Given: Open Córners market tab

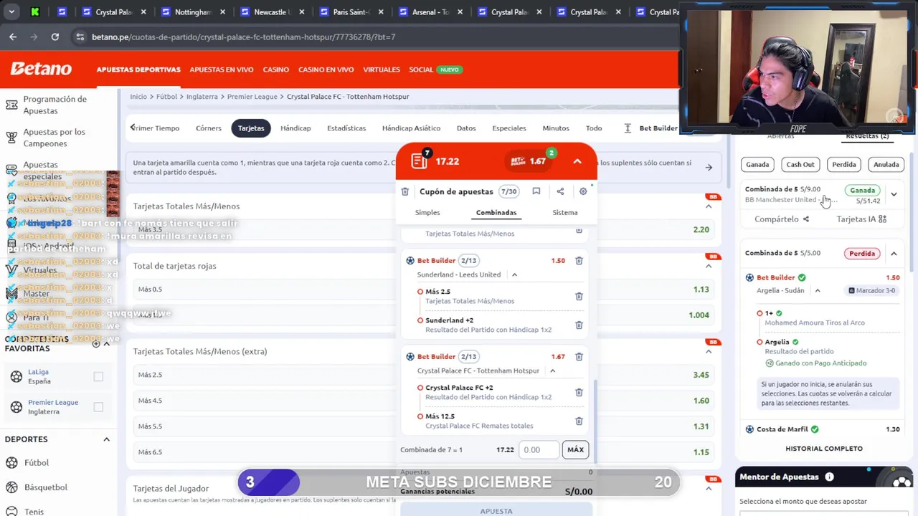Looking at the screenshot, I should click(x=209, y=128).
